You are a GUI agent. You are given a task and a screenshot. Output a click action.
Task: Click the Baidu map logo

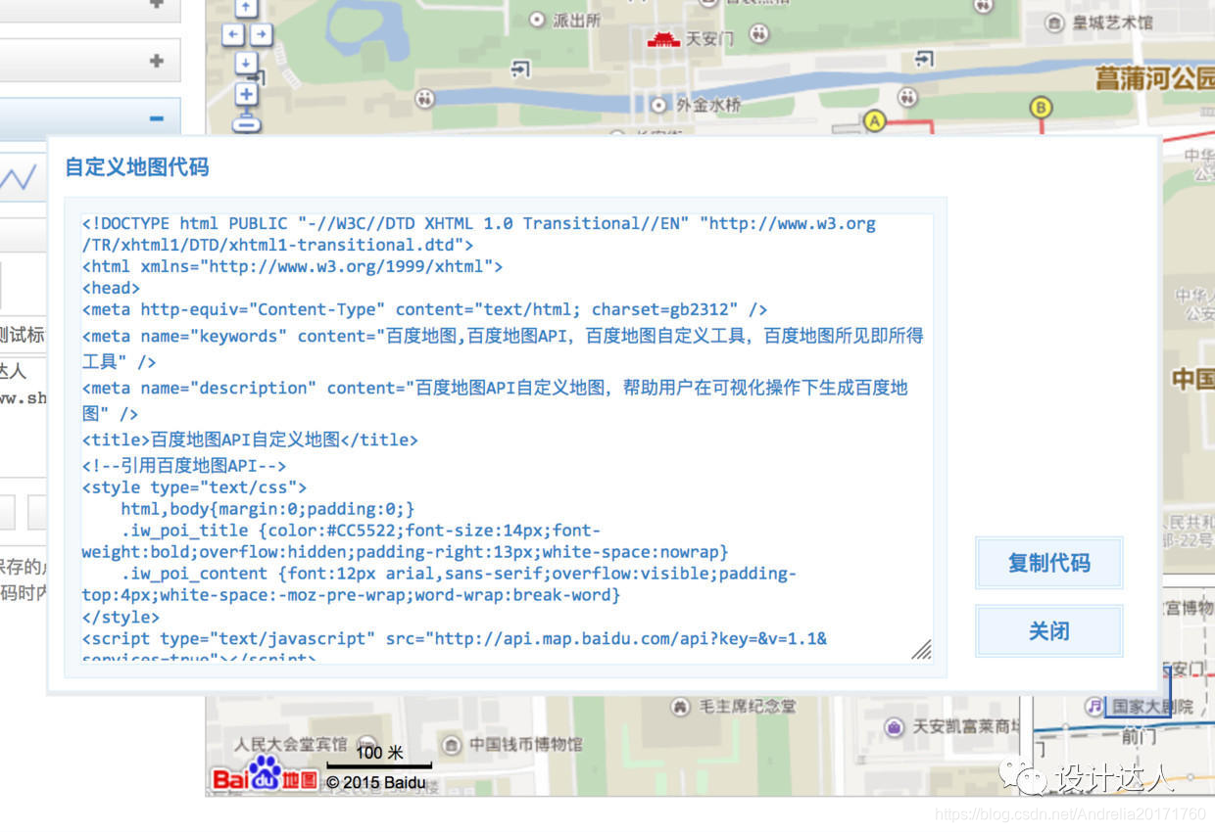pyautogui.click(x=265, y=775)
